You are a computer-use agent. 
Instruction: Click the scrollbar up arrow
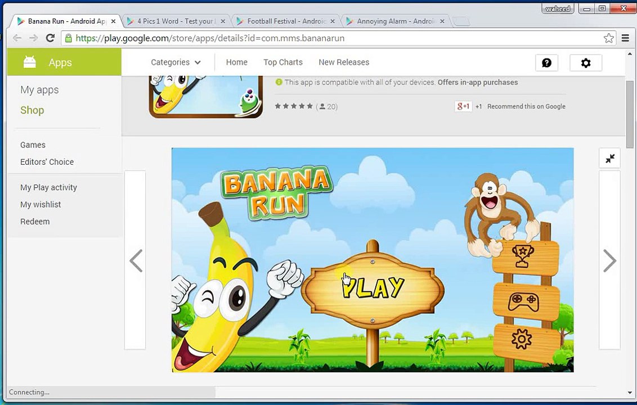click(x=630, y=53)
